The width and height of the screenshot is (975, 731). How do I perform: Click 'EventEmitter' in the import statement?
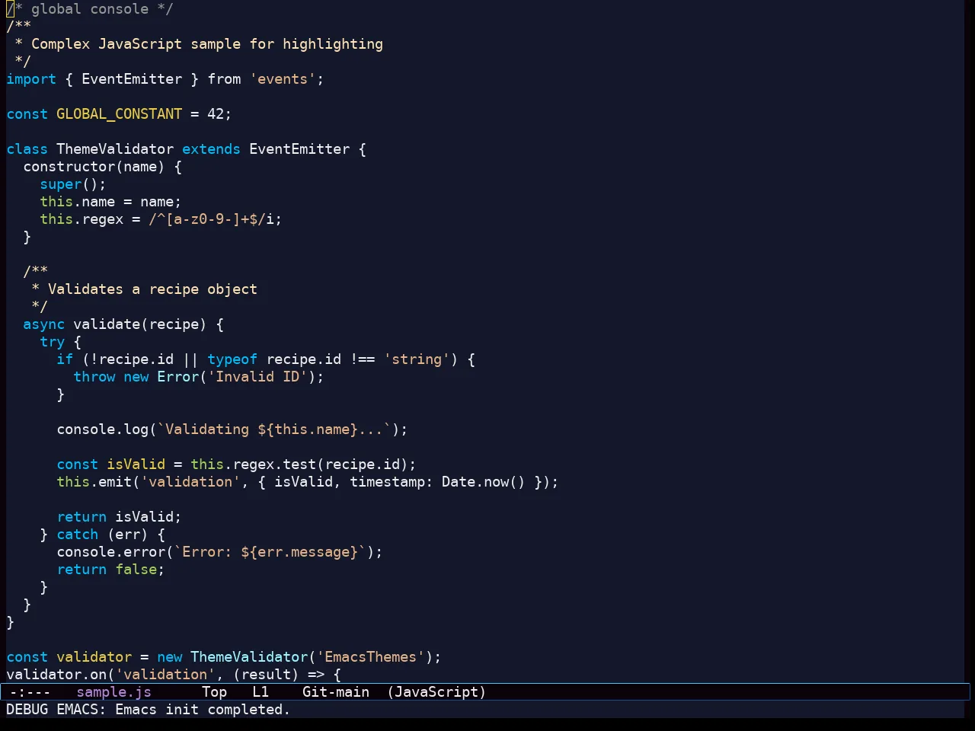[132, 79]
